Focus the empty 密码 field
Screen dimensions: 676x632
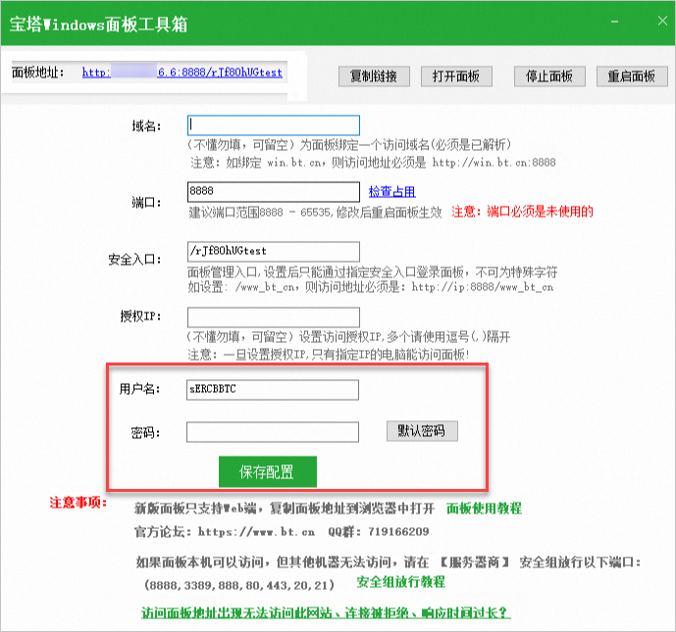273,432
